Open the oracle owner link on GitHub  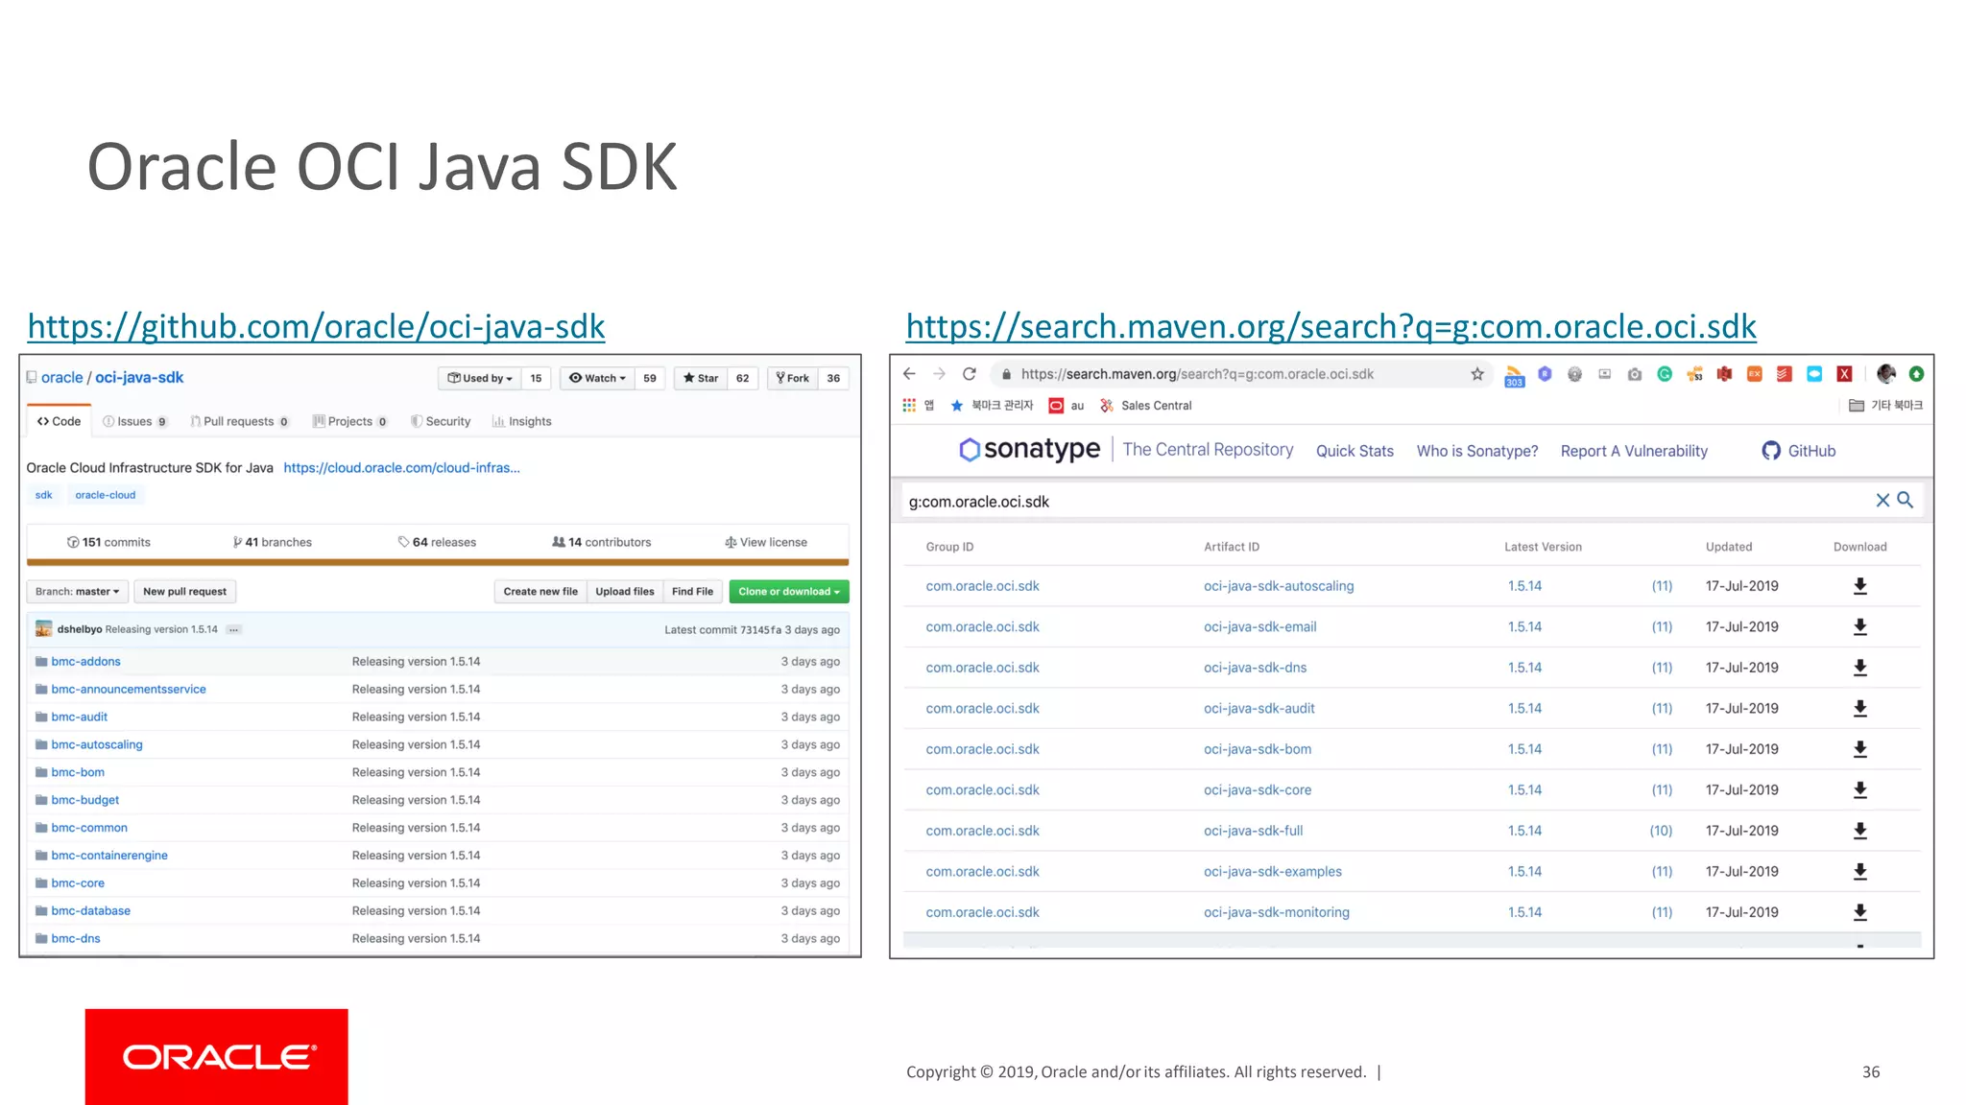(61, 377)
